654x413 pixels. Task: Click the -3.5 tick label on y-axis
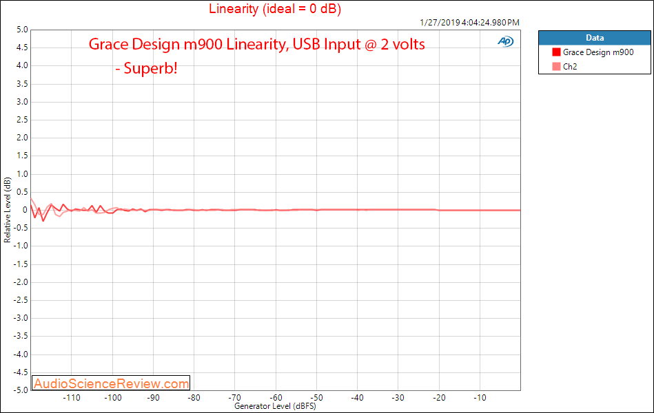pos(21,336)
